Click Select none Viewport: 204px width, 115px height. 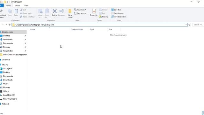[117, 13]
